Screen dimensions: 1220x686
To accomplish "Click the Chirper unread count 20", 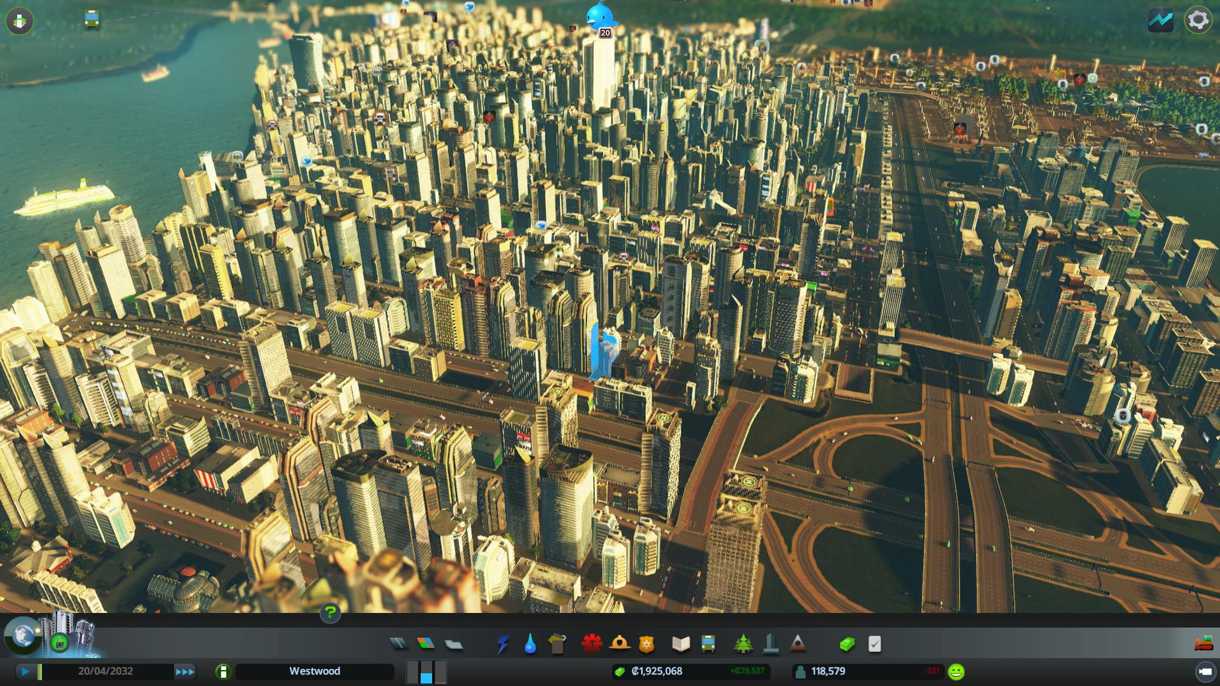I will tap(605, 33).
